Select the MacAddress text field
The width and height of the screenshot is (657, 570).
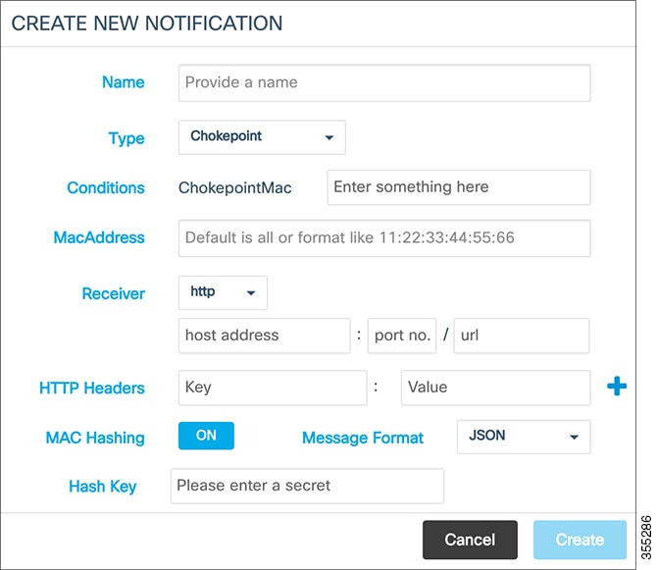384,238
